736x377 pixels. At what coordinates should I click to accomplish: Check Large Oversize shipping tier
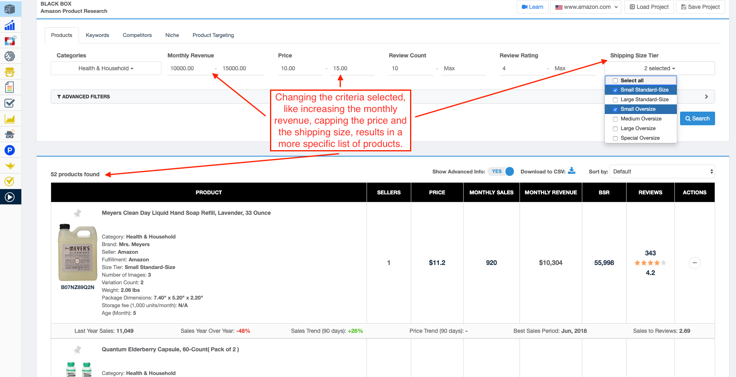615,128
